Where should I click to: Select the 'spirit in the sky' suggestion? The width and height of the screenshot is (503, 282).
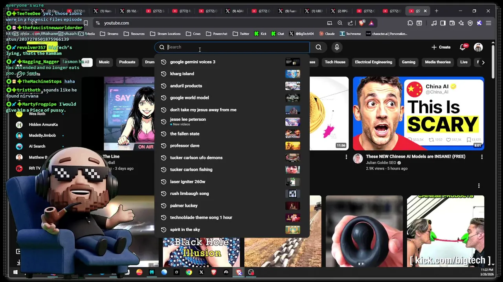(232, 230)
